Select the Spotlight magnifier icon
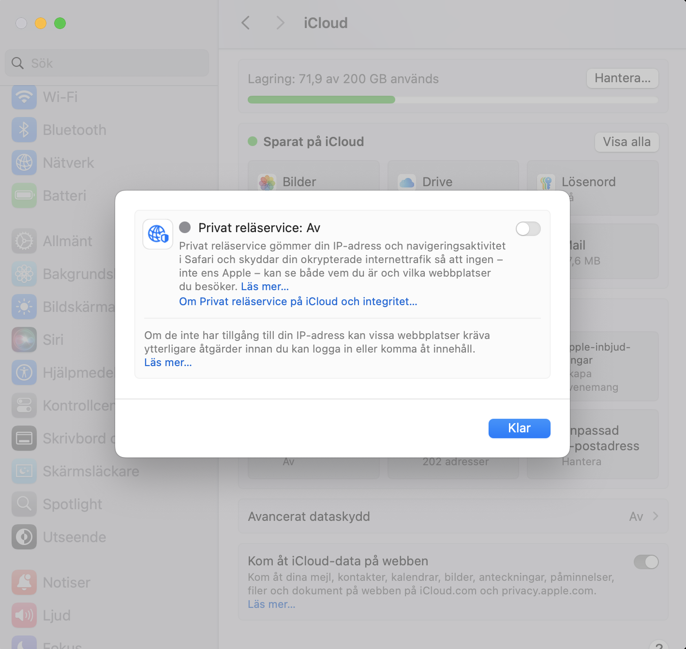Image resolution: width=686 pixels, height=649 pixels. click(24, 504)
